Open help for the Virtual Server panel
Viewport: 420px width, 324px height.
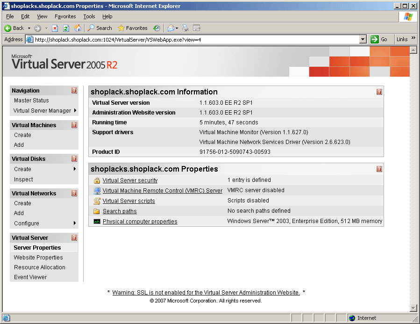[x=74, y=238]
